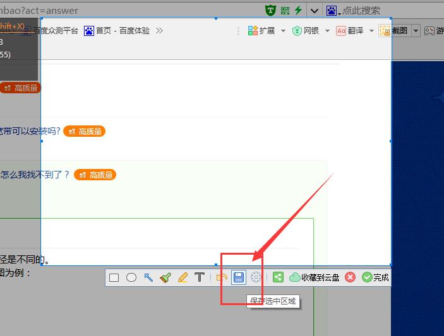Image resolution: width=444 pixels, height=336 pixels.
Task: Select the ellipse drawing tool
Action: point(131,277)
